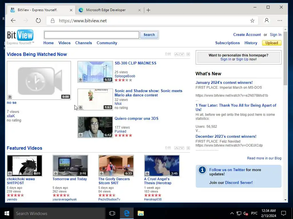Add Tomorrow and Today to queue plus icon
Image resolution: width=293 pixels, height=219 pixels.
[x=56, y=173]
